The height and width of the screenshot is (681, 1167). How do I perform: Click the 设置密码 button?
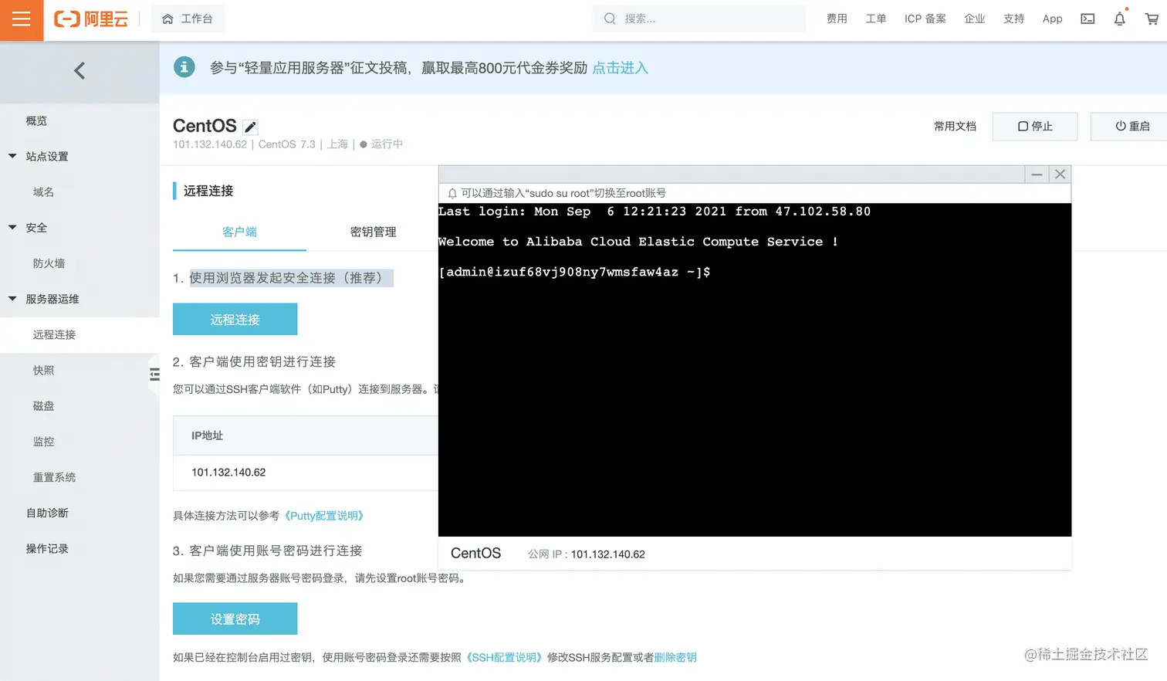pyautogui.click(x=235, y=618)
